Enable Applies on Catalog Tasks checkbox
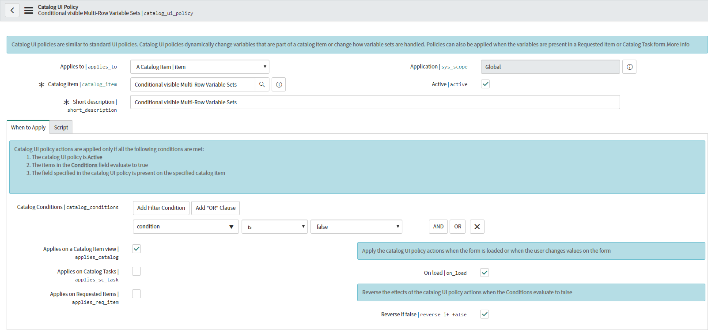Image resolution: width=708 pixels, height=330 pixels. 136,271
